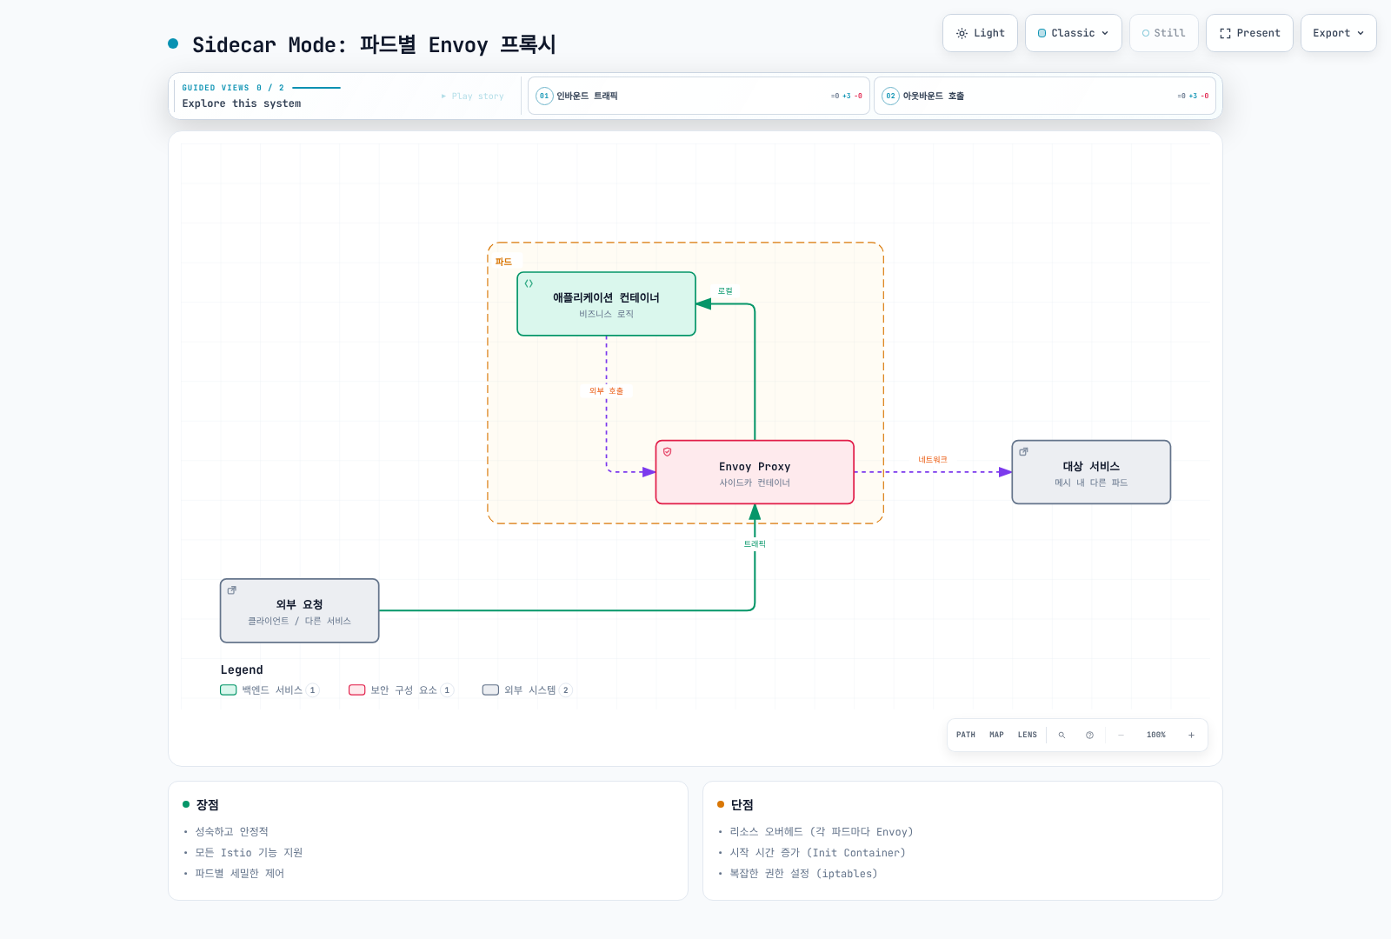
Task: Activate the PATH mode
Action: [966, 735]
